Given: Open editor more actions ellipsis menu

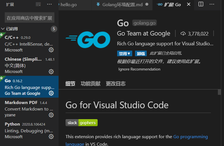Looking at the screenshot, I should pos(212,4).
